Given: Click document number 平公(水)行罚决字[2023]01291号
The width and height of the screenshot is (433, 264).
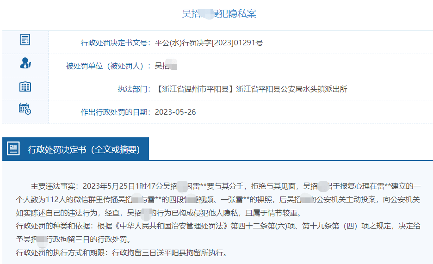Looking at the screenshot, I should click(209, 43).
